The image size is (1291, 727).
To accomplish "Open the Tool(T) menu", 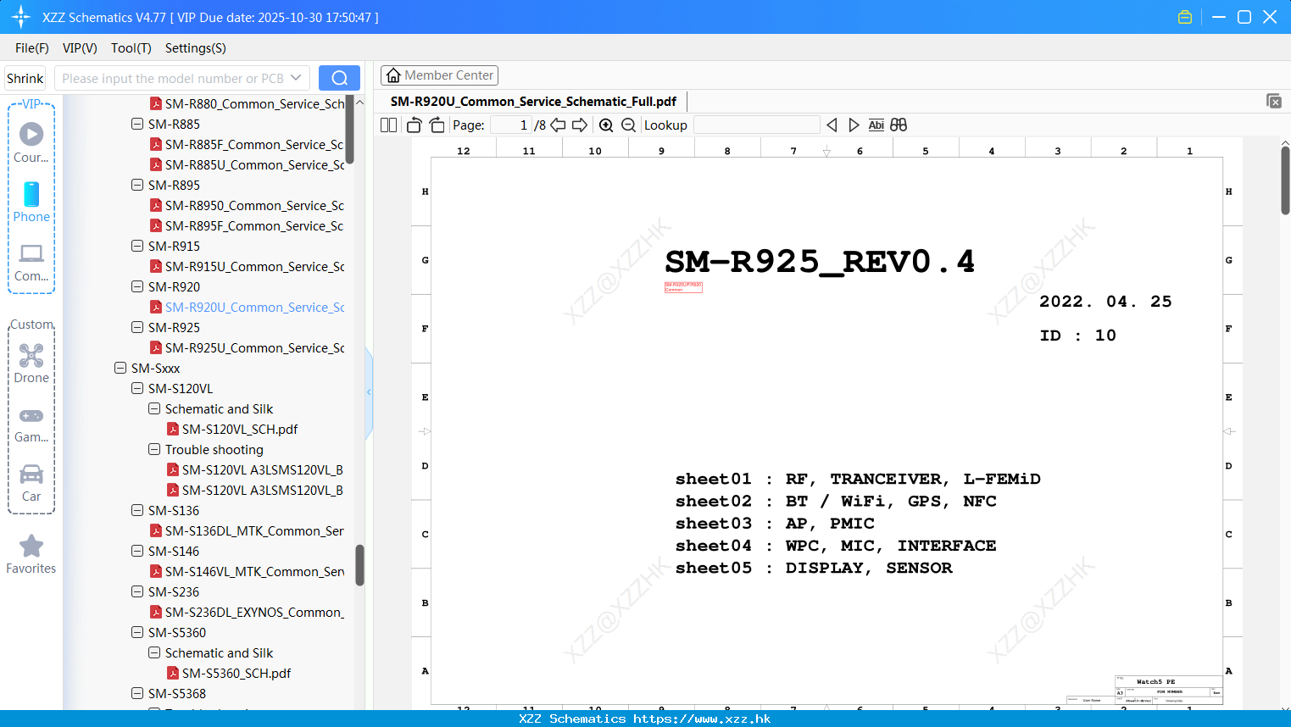I will tap(131, 48).
